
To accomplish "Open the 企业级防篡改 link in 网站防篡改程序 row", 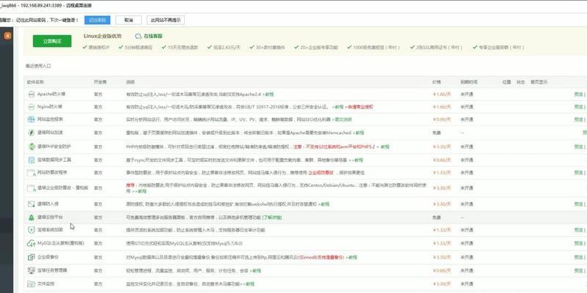I will 321,173.
